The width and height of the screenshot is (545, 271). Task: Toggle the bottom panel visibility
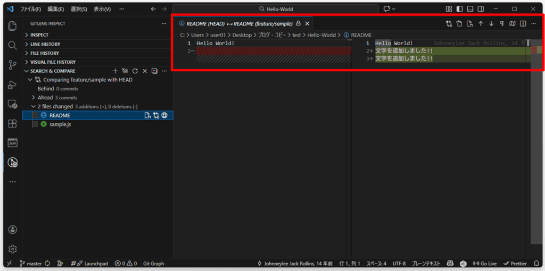(470, 9)
